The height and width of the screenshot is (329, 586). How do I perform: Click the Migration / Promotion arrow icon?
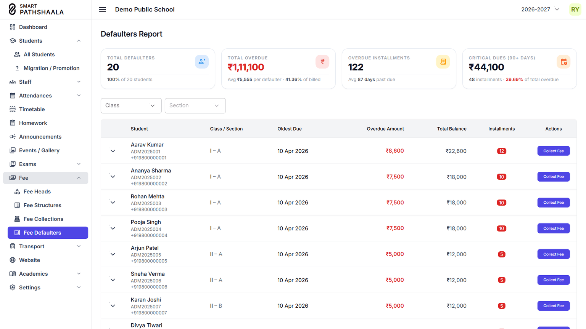(17, 68)
